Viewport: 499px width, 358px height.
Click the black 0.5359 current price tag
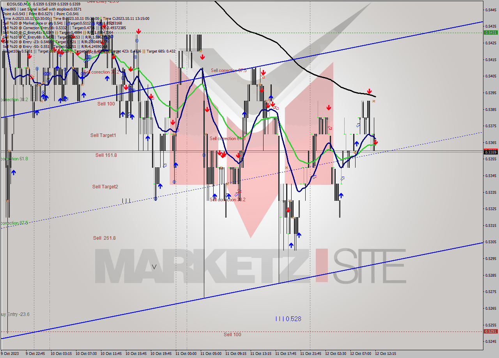[x=491, y=152]
